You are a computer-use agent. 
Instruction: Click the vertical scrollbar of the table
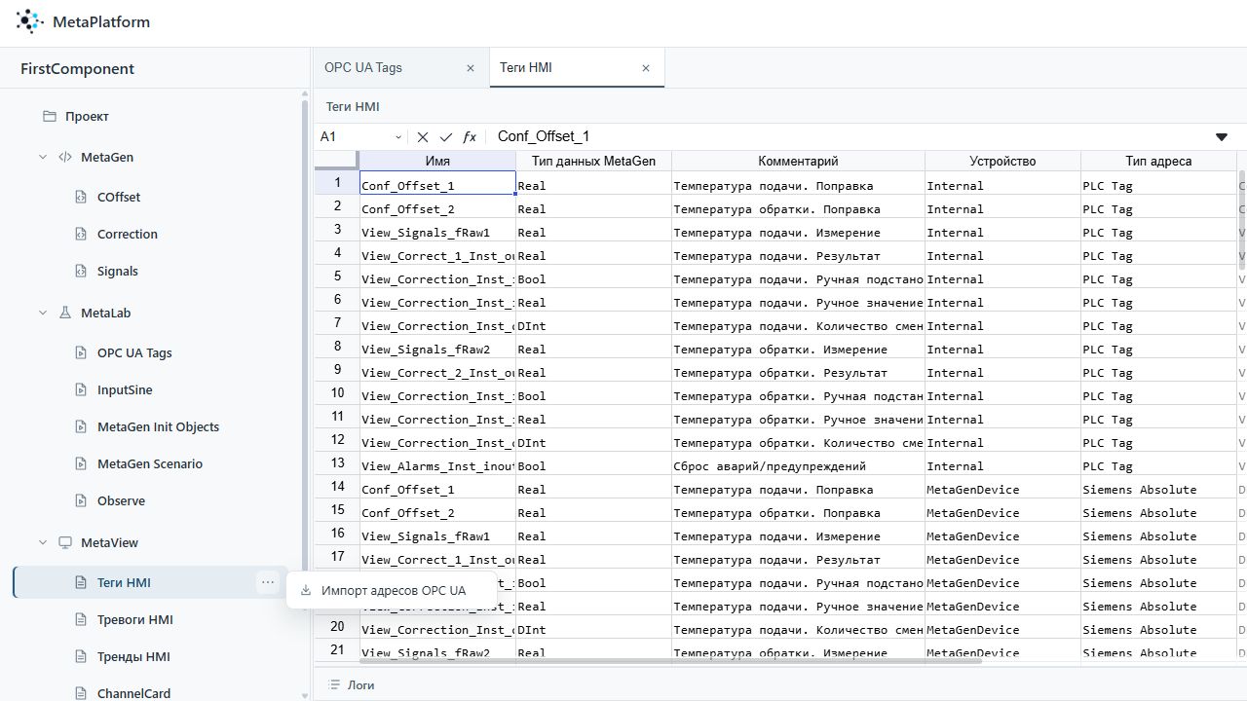pos(1241,222)
